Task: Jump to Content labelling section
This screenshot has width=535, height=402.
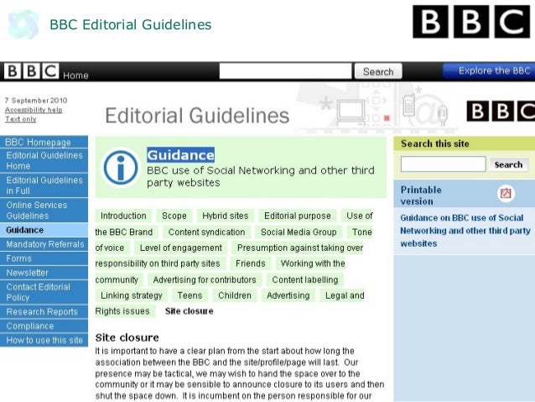Action: tap(305, 279)
